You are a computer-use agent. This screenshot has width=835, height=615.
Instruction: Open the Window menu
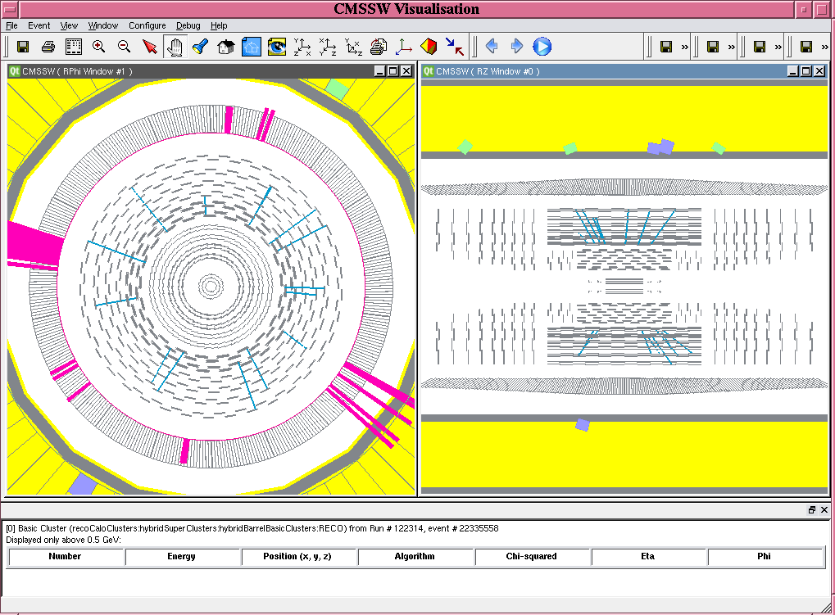point(102,25)
